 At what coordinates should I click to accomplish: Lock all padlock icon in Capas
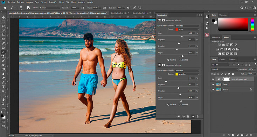point(233,74)
